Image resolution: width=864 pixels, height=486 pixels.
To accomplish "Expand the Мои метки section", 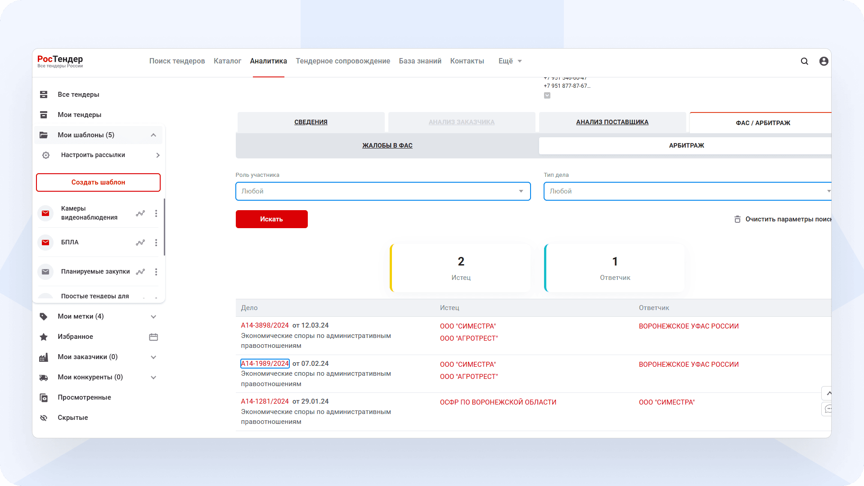I will point(153,317).
